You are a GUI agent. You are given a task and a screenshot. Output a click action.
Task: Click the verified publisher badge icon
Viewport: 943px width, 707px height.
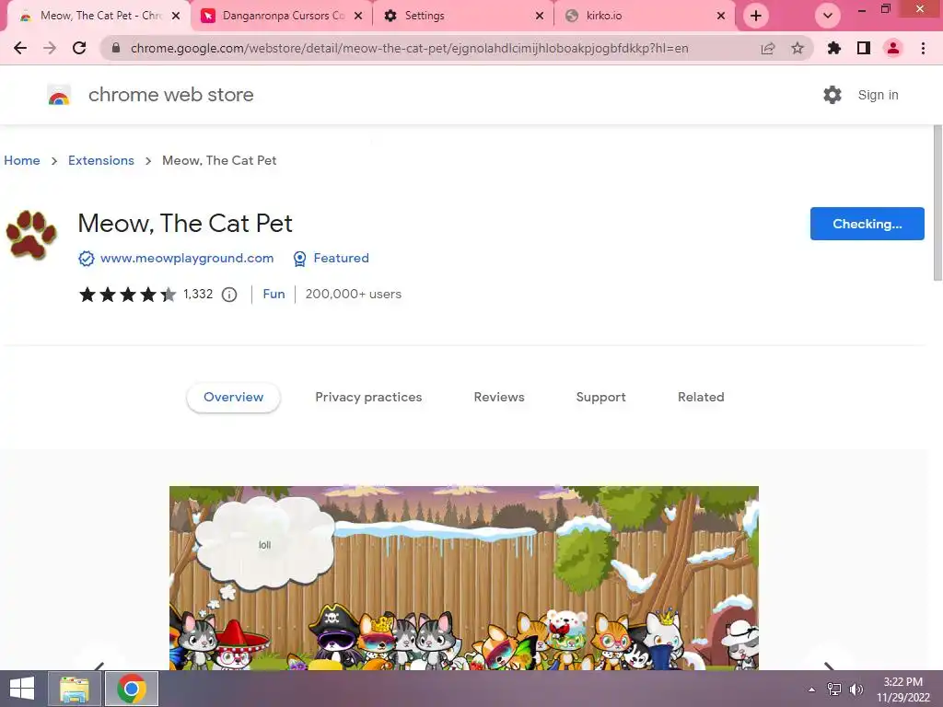click(x=86, y=259)
